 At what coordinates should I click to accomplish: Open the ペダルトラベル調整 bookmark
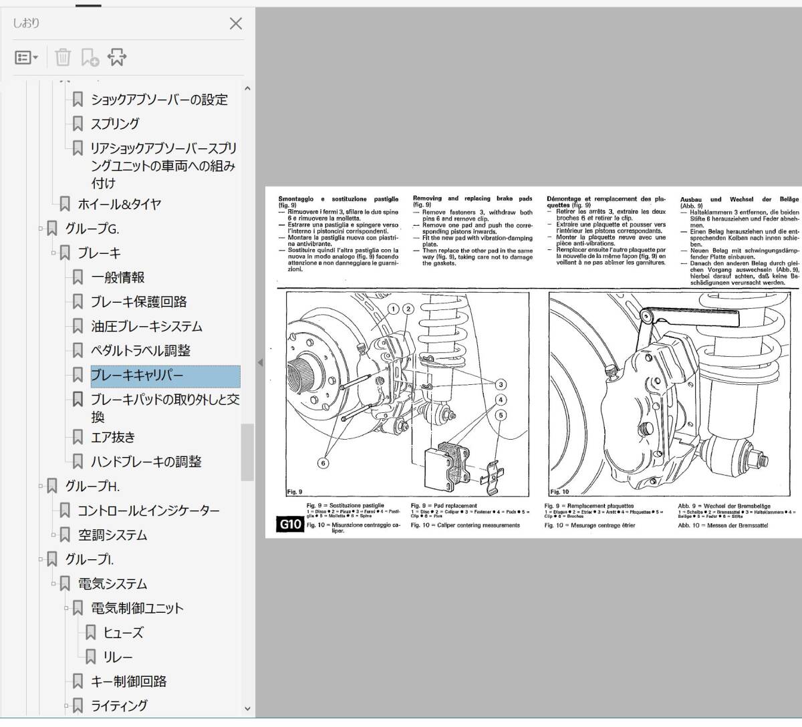(141, 350)
